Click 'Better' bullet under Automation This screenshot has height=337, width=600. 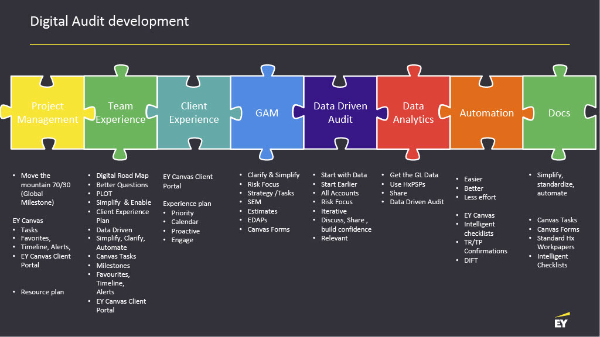473,188
